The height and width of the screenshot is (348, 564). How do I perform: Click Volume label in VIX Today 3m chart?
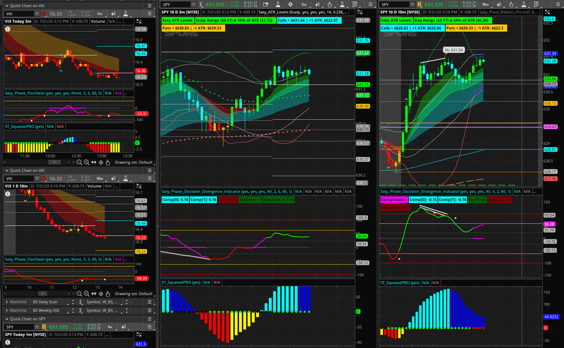click(x=98, y=21)
